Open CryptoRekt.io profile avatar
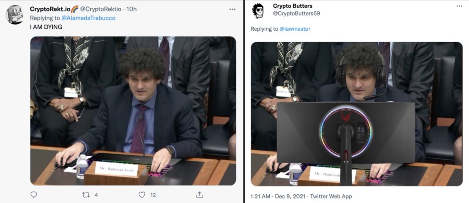The image size is (469, 203). (14, 15)
